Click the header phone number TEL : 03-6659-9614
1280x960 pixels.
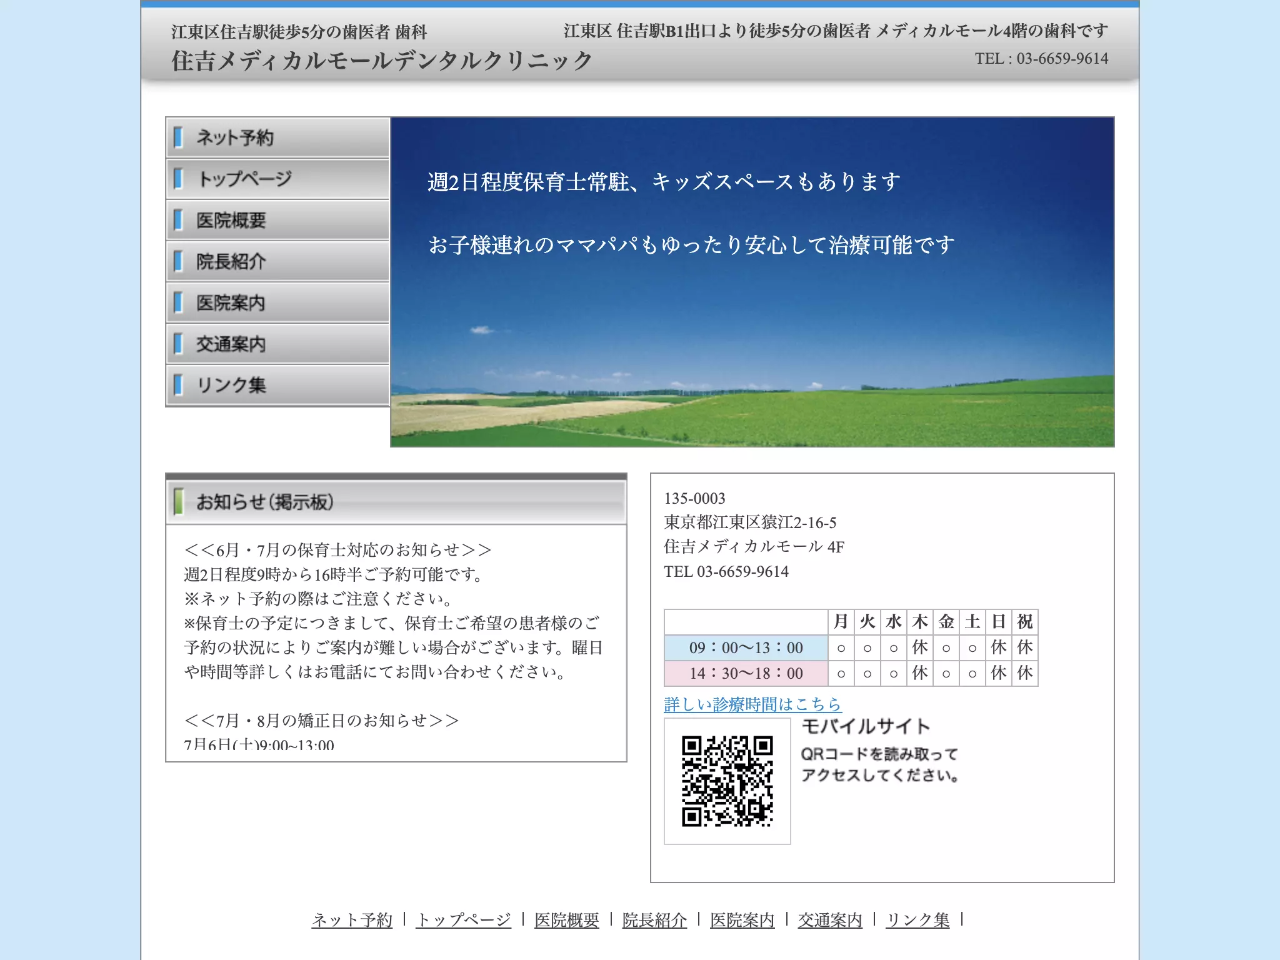(1041, 58)
